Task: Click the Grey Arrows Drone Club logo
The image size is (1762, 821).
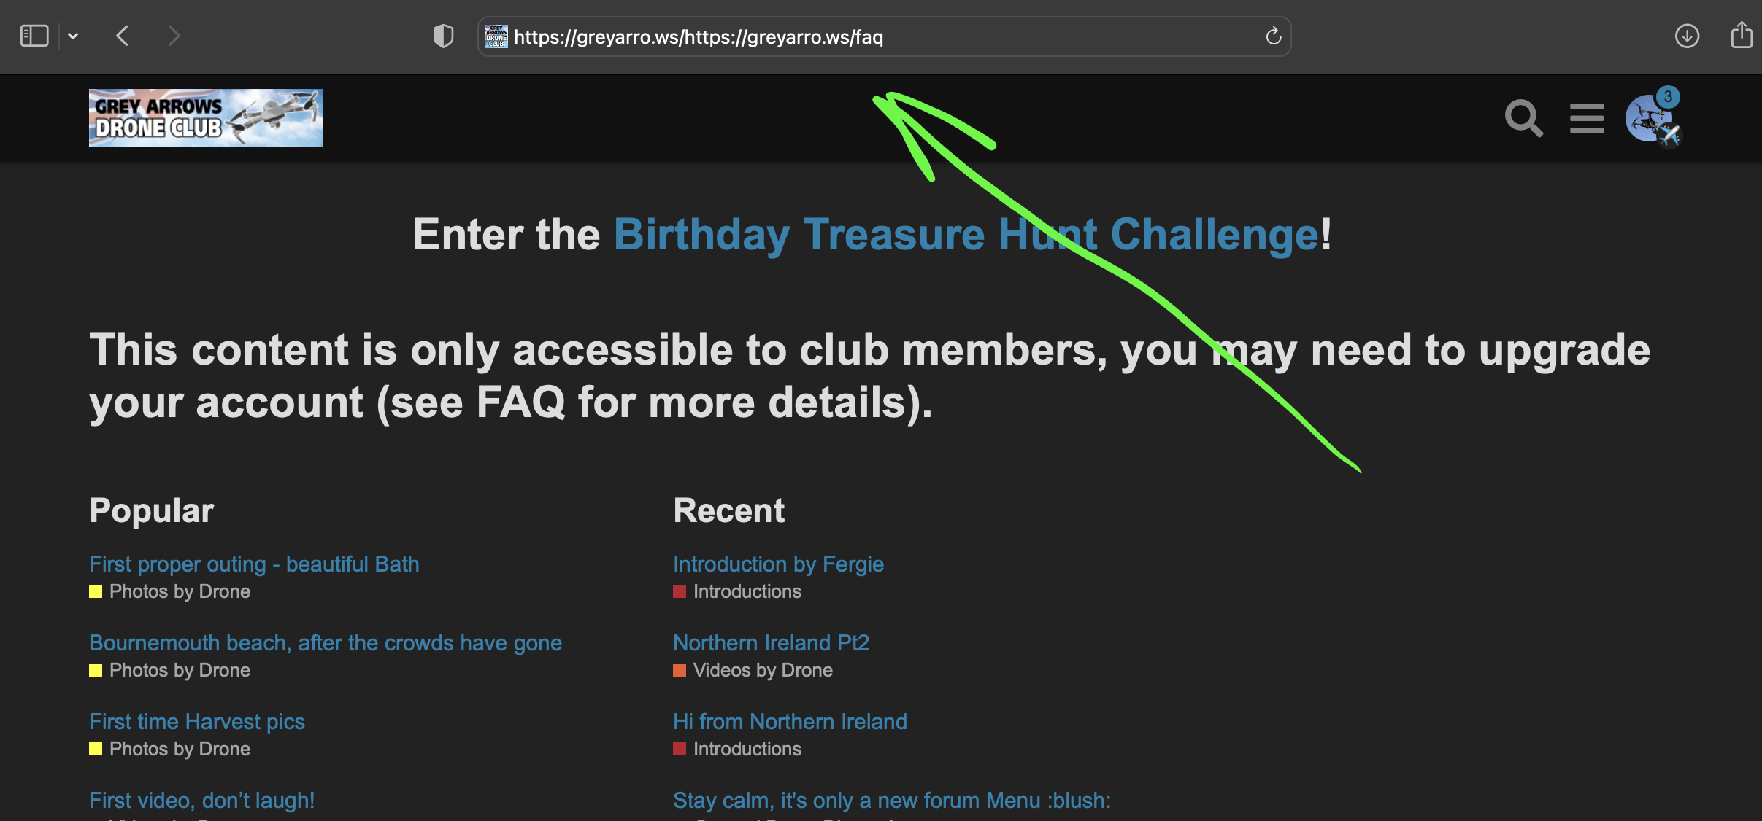Action: point(206,118)
